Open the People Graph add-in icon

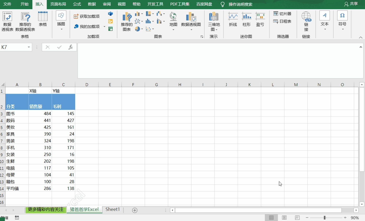[110, 29]
